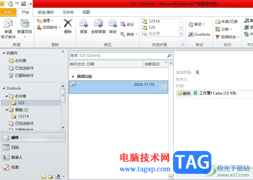Select the 123 folder in tree
This screenshot has height=180, width=253.
(31, 103)
